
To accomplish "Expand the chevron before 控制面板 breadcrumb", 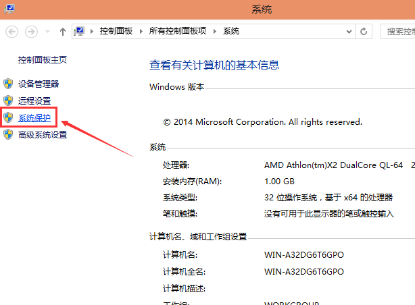I will tap(92, 32).
